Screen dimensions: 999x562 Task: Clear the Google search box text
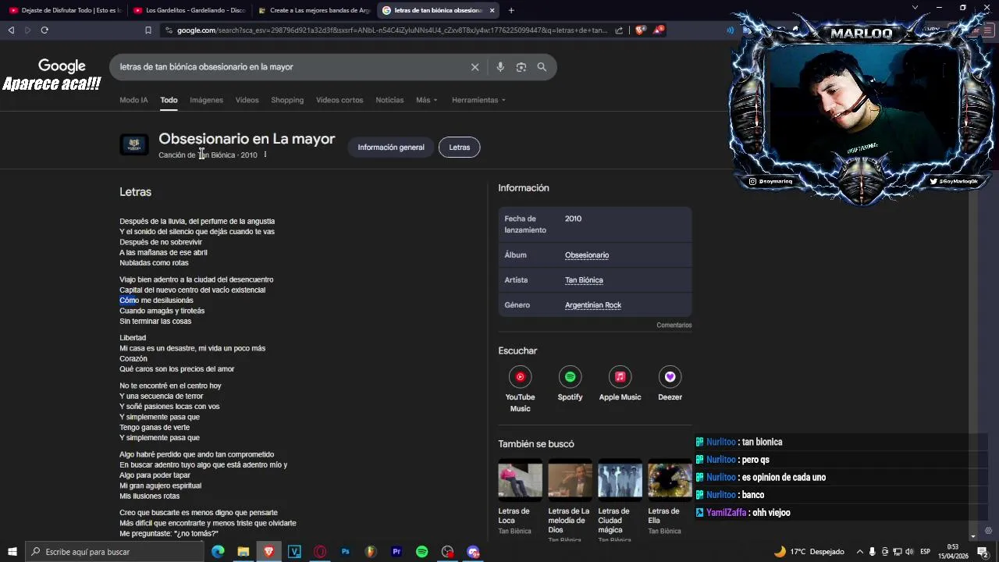click(475, 67)
